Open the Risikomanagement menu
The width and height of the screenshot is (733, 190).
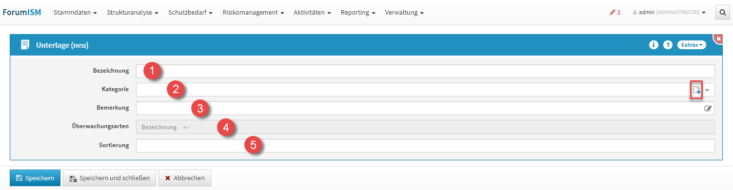253,13
